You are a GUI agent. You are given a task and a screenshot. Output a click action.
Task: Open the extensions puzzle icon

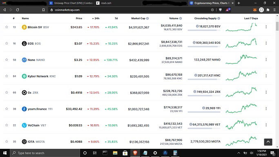pyautogui.click(x=268, y=10)
